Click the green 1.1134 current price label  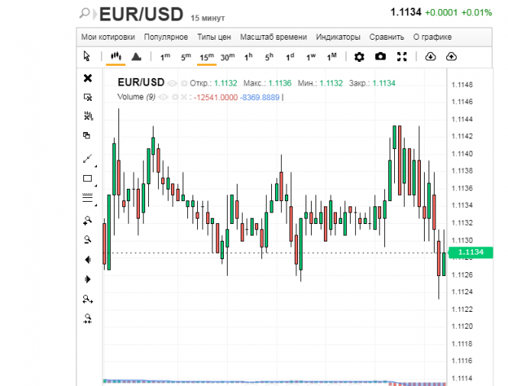(471, 252)
